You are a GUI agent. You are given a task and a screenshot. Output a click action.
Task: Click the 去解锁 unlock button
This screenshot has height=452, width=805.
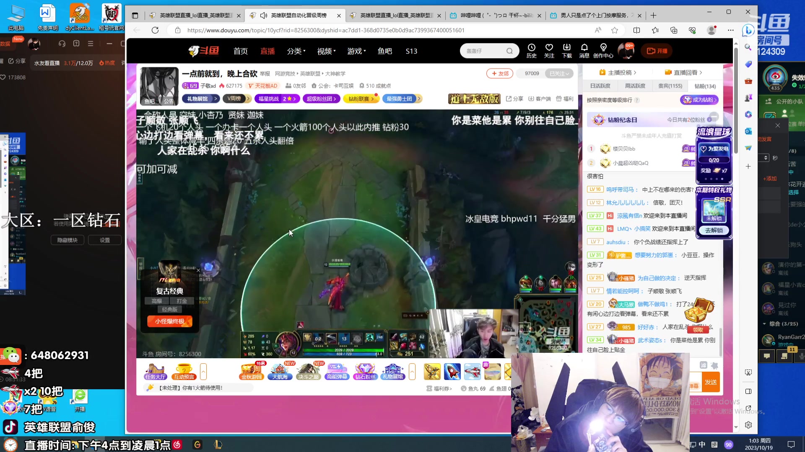click(714, 231)
